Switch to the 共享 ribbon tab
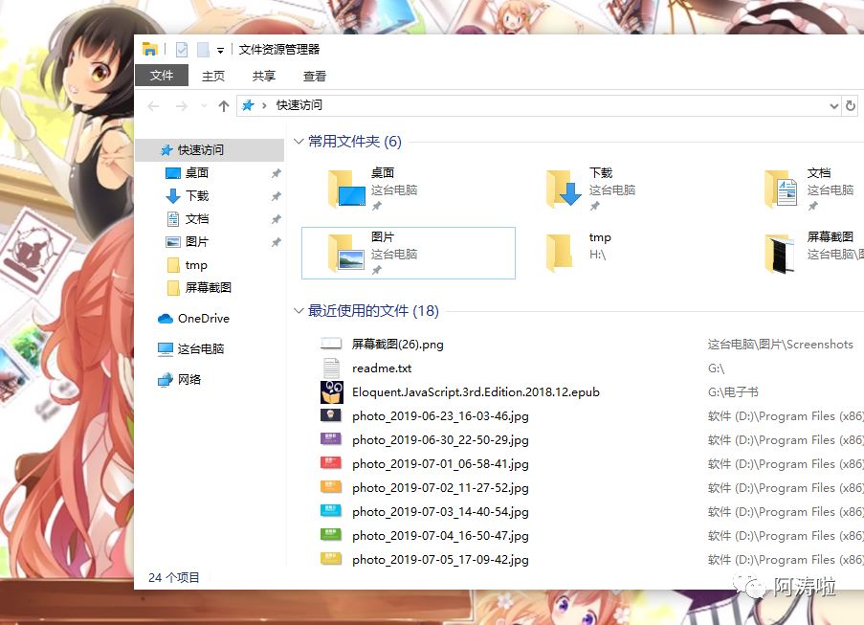The image size is (864, 625). [x=264, y=76]
